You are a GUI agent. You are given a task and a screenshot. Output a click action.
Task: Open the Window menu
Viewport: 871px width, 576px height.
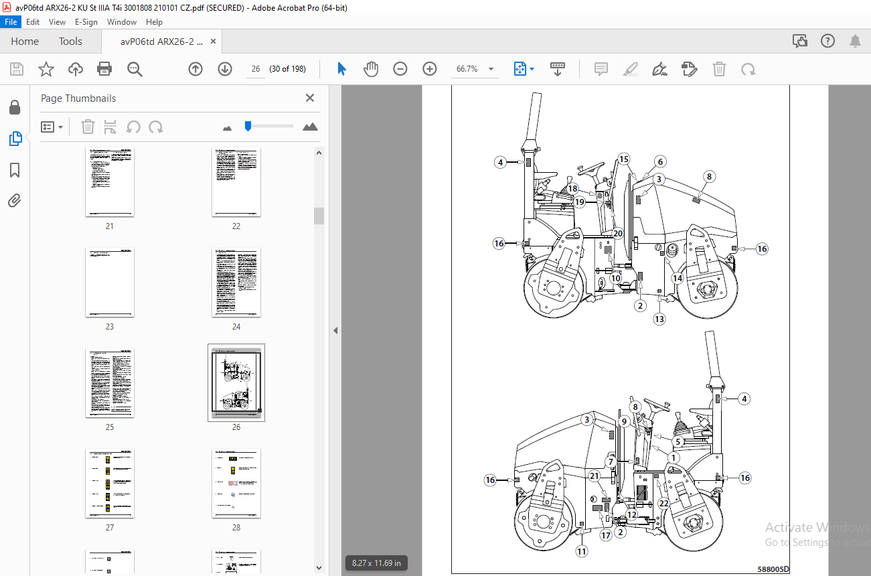(122, 22)
